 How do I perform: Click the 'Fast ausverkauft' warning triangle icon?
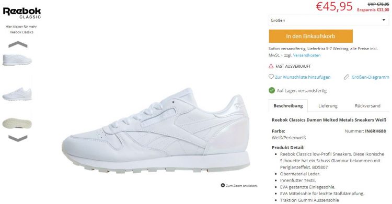click(x=271, y=66)
